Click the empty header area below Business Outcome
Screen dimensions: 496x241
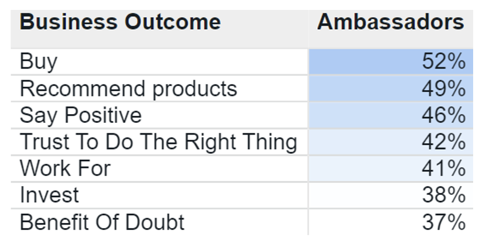point(159,40)
